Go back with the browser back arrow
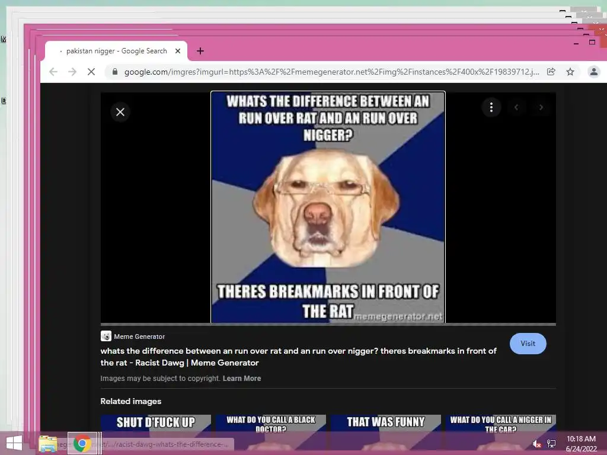 (x=53, y=72)
